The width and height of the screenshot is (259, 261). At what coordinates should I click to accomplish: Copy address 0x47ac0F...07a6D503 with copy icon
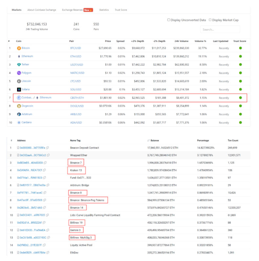click(45, 200)
